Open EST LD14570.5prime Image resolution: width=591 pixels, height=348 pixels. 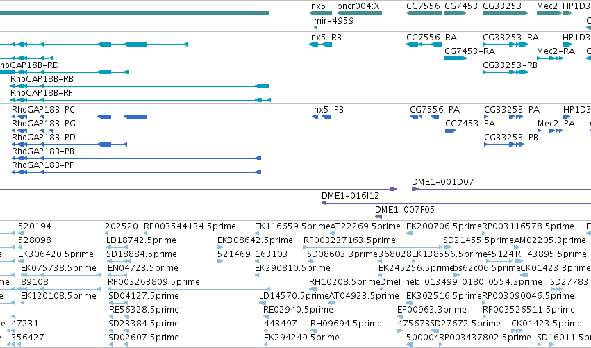pos(294,297)
